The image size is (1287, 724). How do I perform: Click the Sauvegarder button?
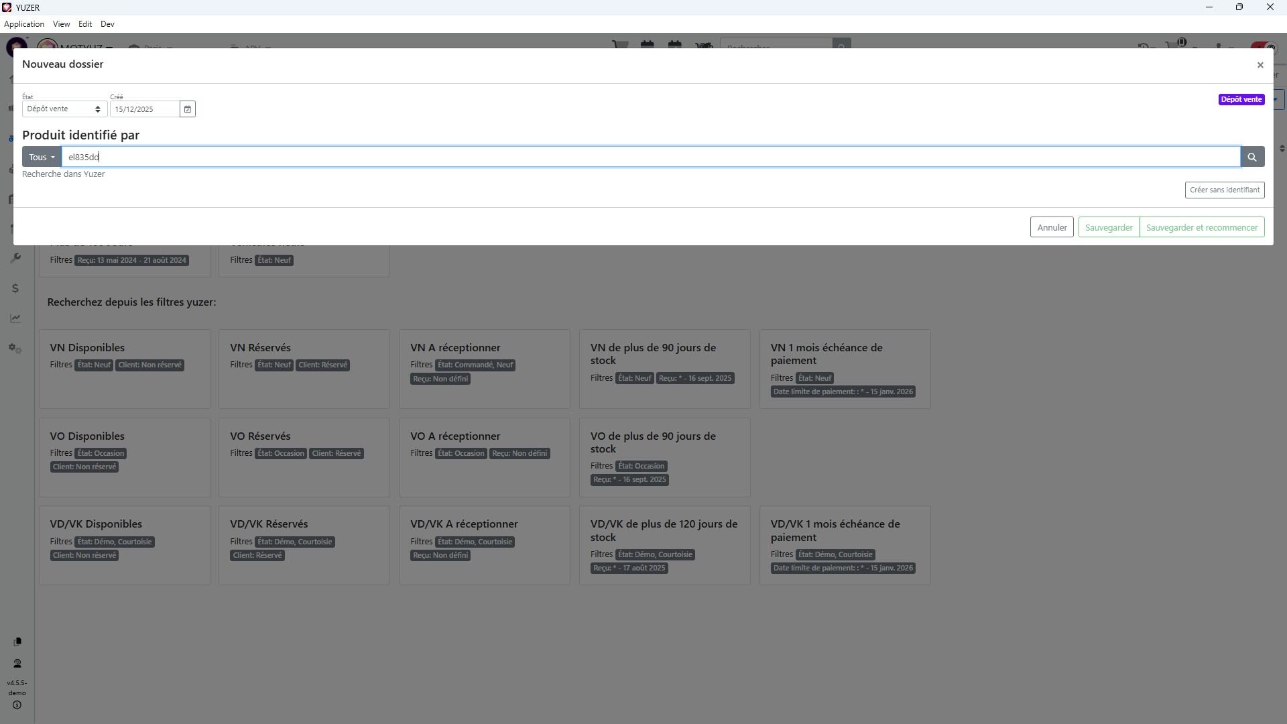coord(1108,227)
